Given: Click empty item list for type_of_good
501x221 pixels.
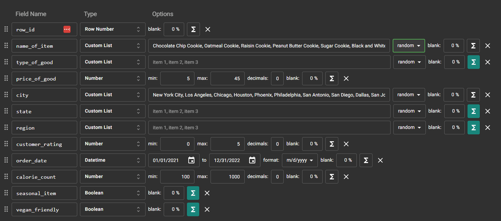Looking at the screenshot, I should (270, 62).
